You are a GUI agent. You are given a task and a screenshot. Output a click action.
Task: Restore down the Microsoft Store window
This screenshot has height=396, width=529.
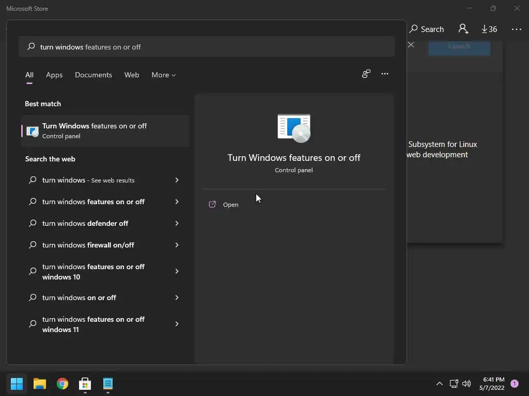point(493,8)
